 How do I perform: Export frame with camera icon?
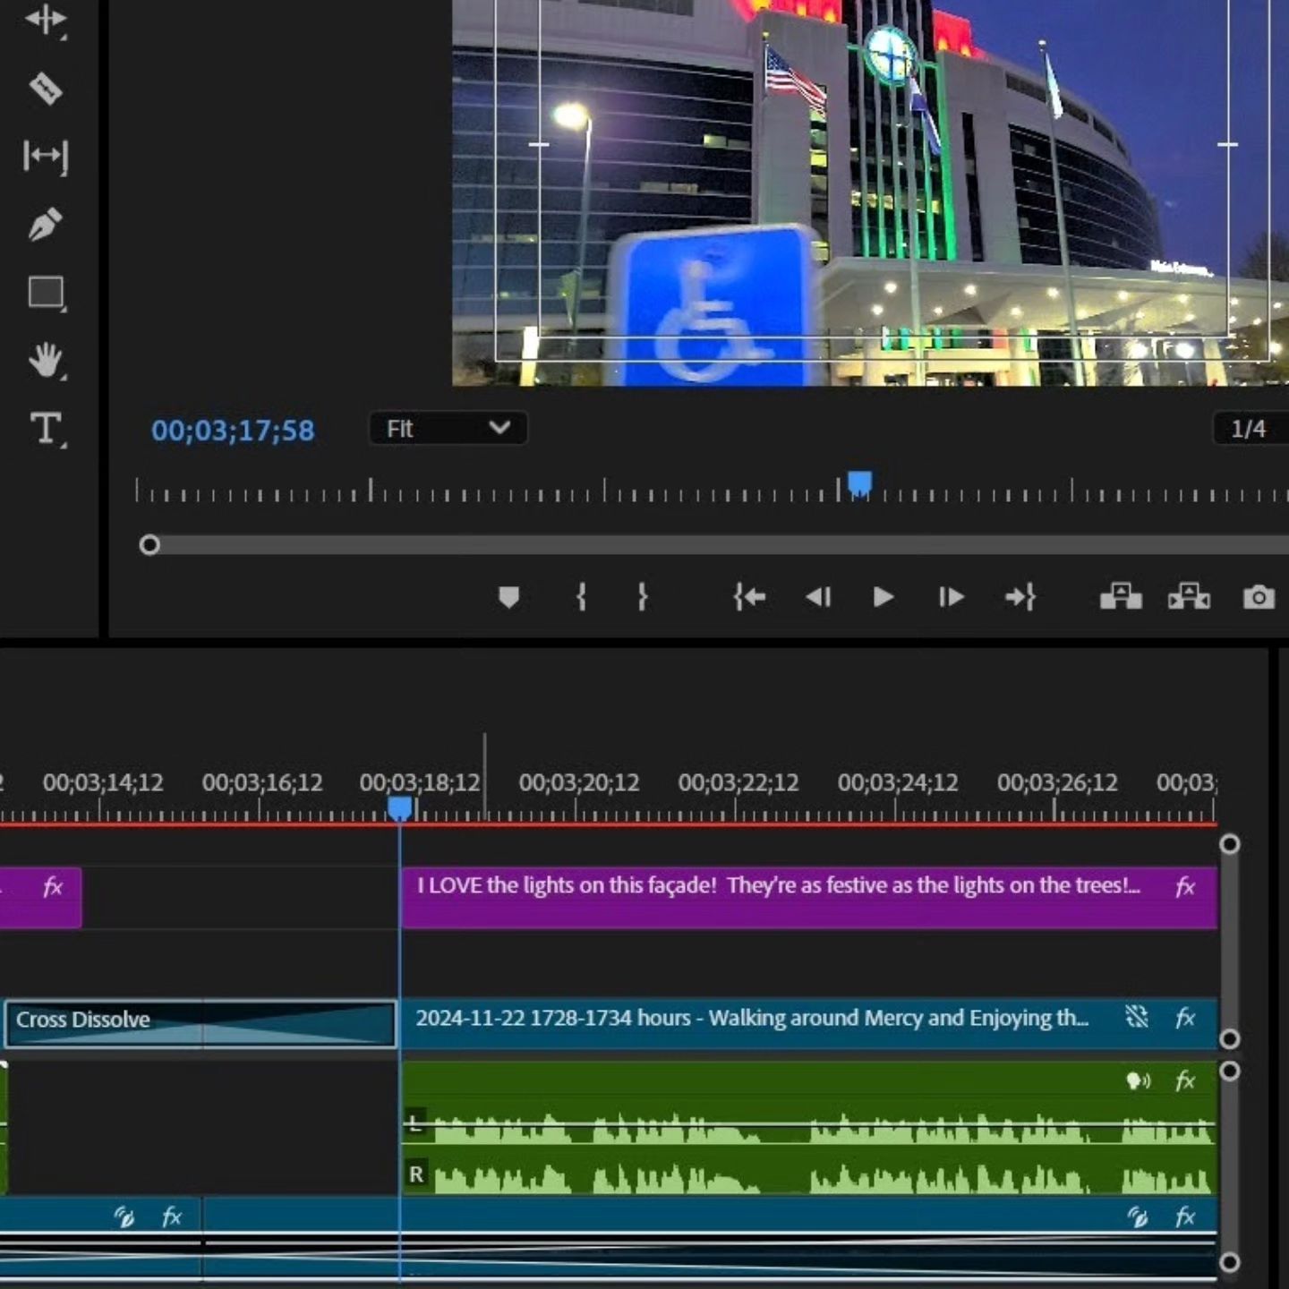[x=1259, y=597]
